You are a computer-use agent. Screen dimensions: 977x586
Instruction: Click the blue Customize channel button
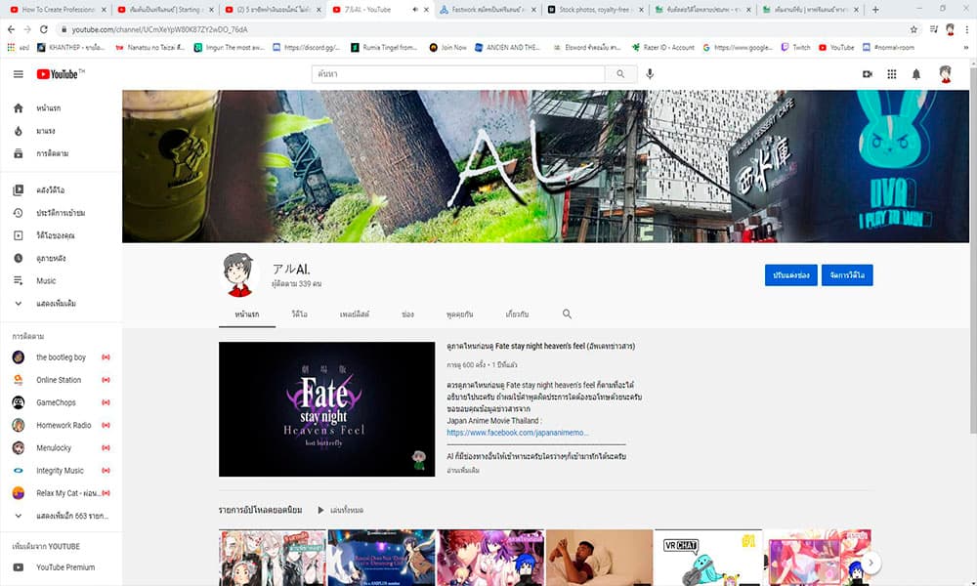[790, 275]
